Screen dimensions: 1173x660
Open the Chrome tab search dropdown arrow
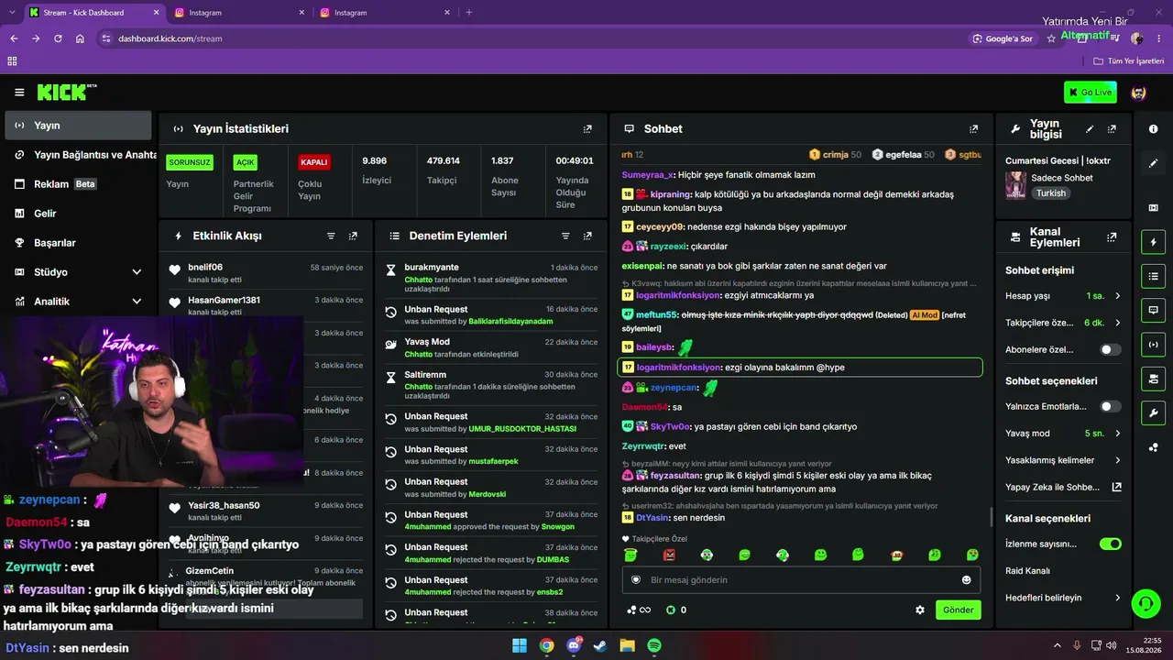[x=13, y=13]
